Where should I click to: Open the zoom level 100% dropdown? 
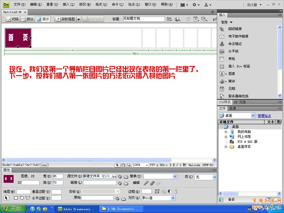pyautogui.click(x=141, y=165)
